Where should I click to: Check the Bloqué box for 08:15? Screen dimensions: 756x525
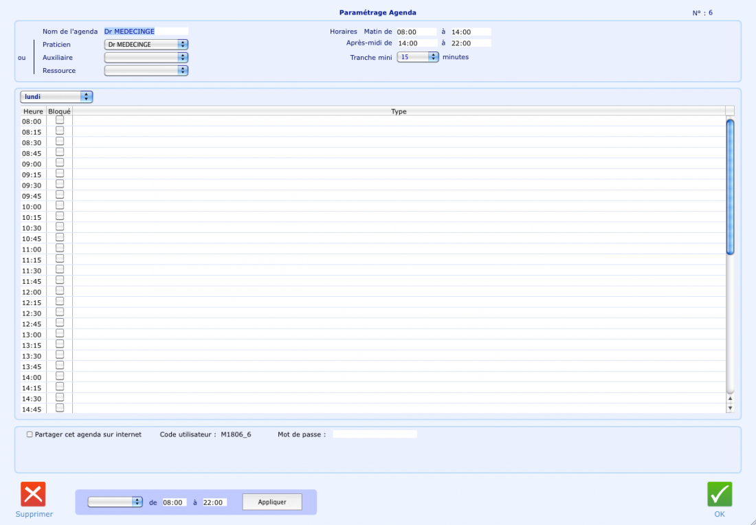tap(60, 130)
